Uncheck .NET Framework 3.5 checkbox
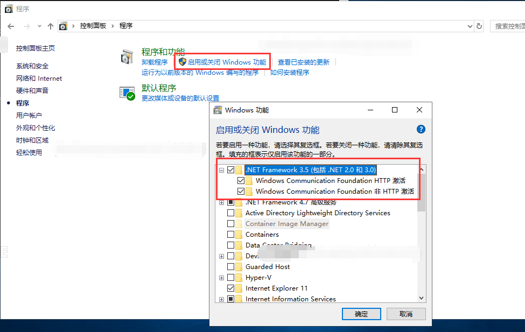 point(230,169)
